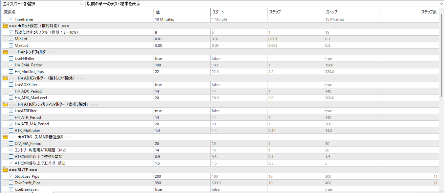Image resolution: width=444 pixels, height=193 pixels.
Task: Click folder icon next to SL/TP group
Action: [5, 170]
